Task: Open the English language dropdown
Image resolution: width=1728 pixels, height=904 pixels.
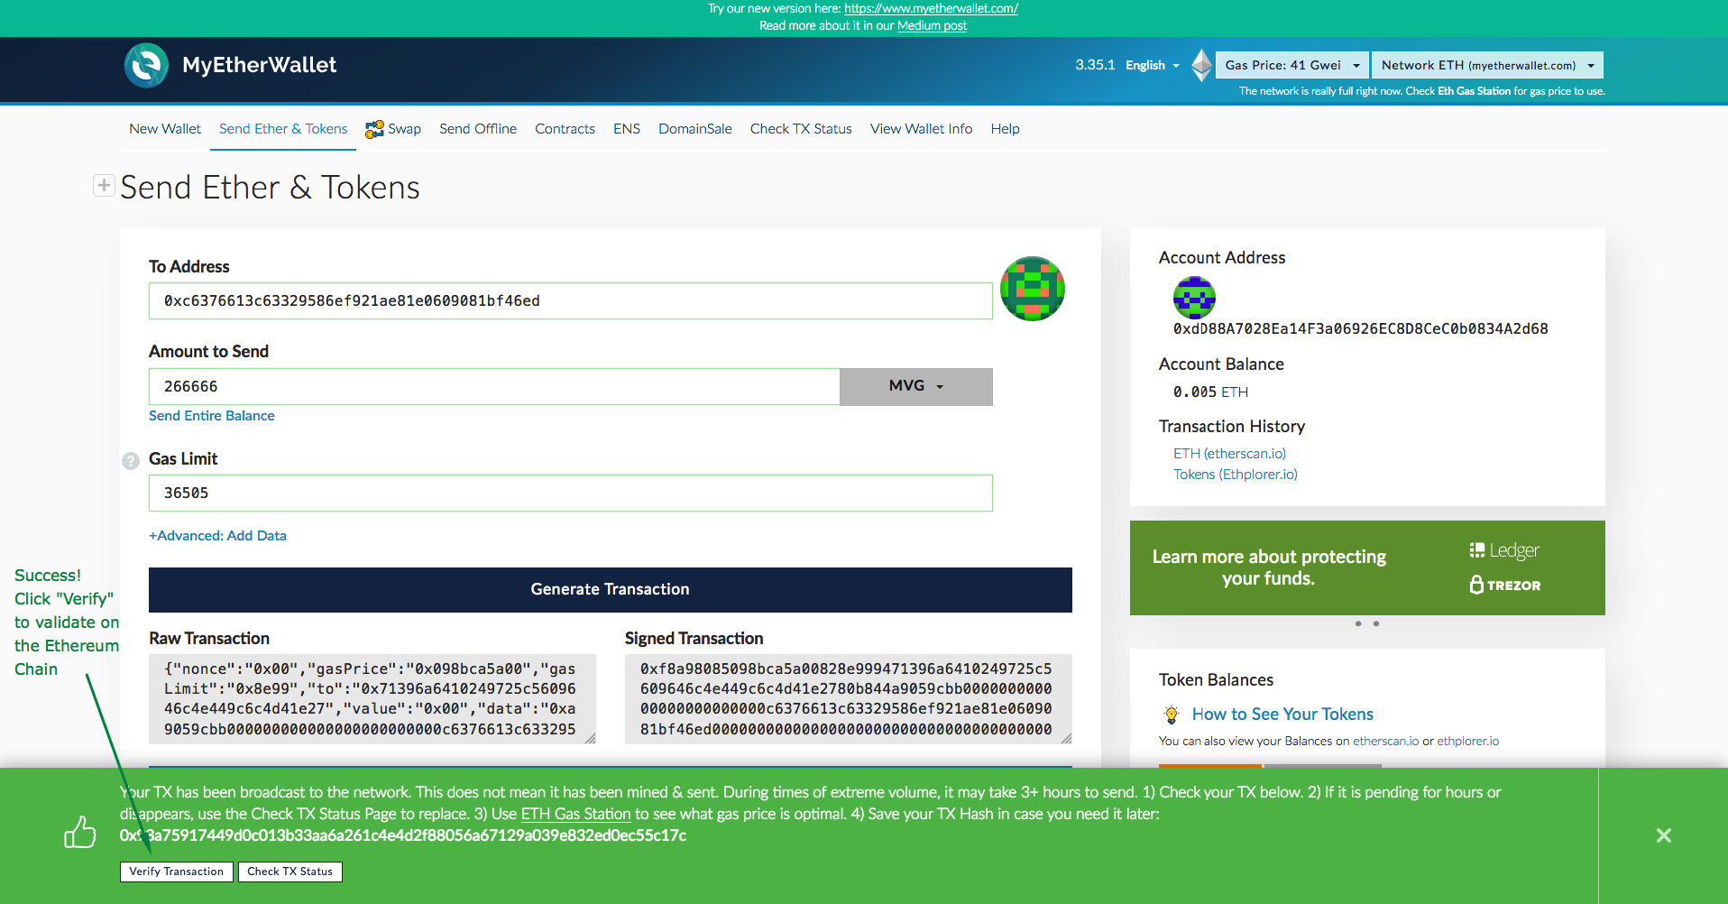Action: (1153, 65)
